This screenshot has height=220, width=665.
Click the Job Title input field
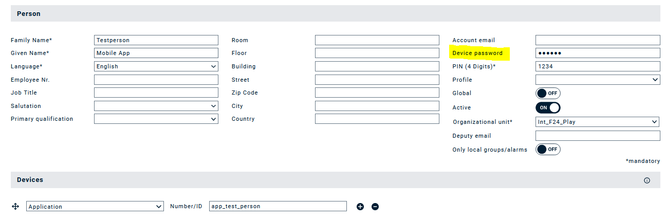tap(156, 93)
